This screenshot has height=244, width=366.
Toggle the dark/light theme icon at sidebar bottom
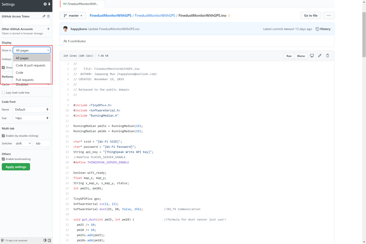pyautogui.click(x=45, y=240)
